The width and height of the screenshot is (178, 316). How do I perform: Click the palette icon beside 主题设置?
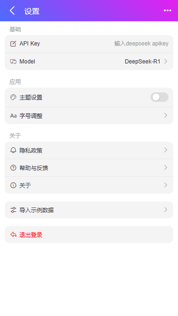pos(13,98)
